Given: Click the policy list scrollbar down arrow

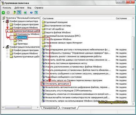Looking at the screenshot, I should pos(133,104).
